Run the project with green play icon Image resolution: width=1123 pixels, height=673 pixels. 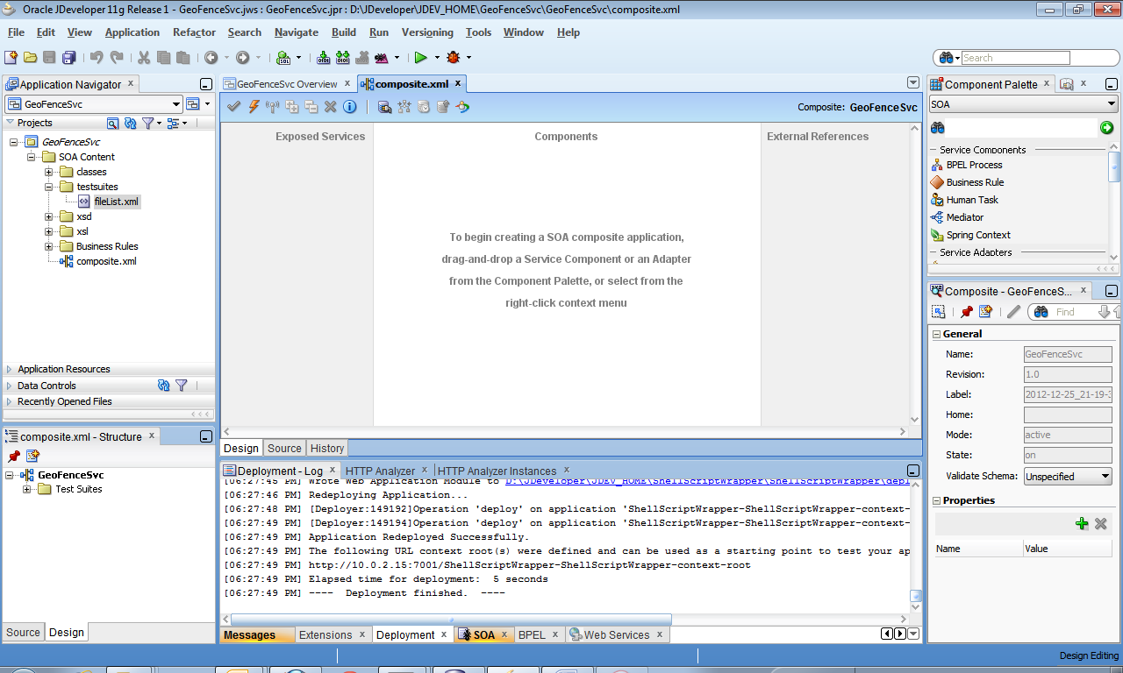coord(421,57)
